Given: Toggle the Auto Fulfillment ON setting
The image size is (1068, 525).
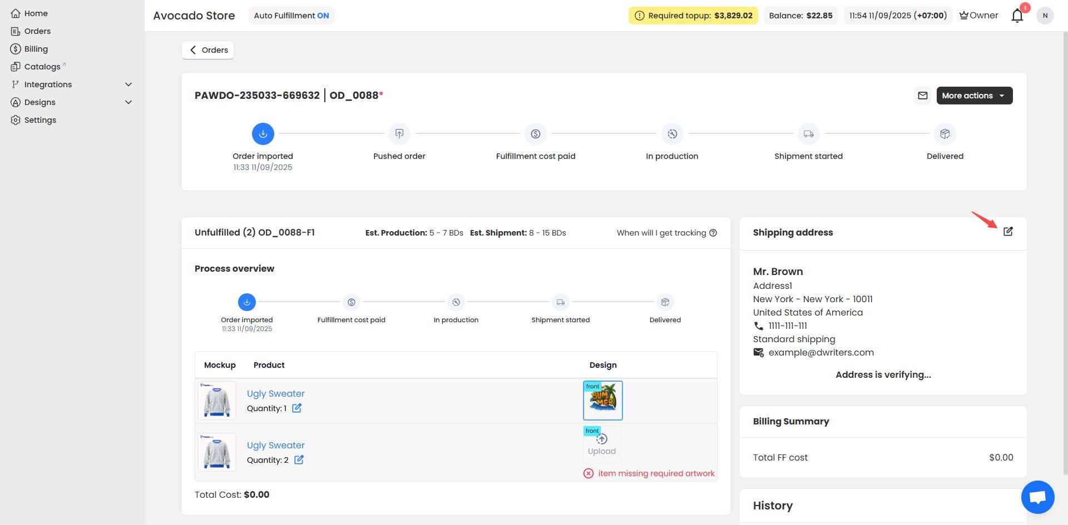Looking at the screenshot, I should pos(291,16).
